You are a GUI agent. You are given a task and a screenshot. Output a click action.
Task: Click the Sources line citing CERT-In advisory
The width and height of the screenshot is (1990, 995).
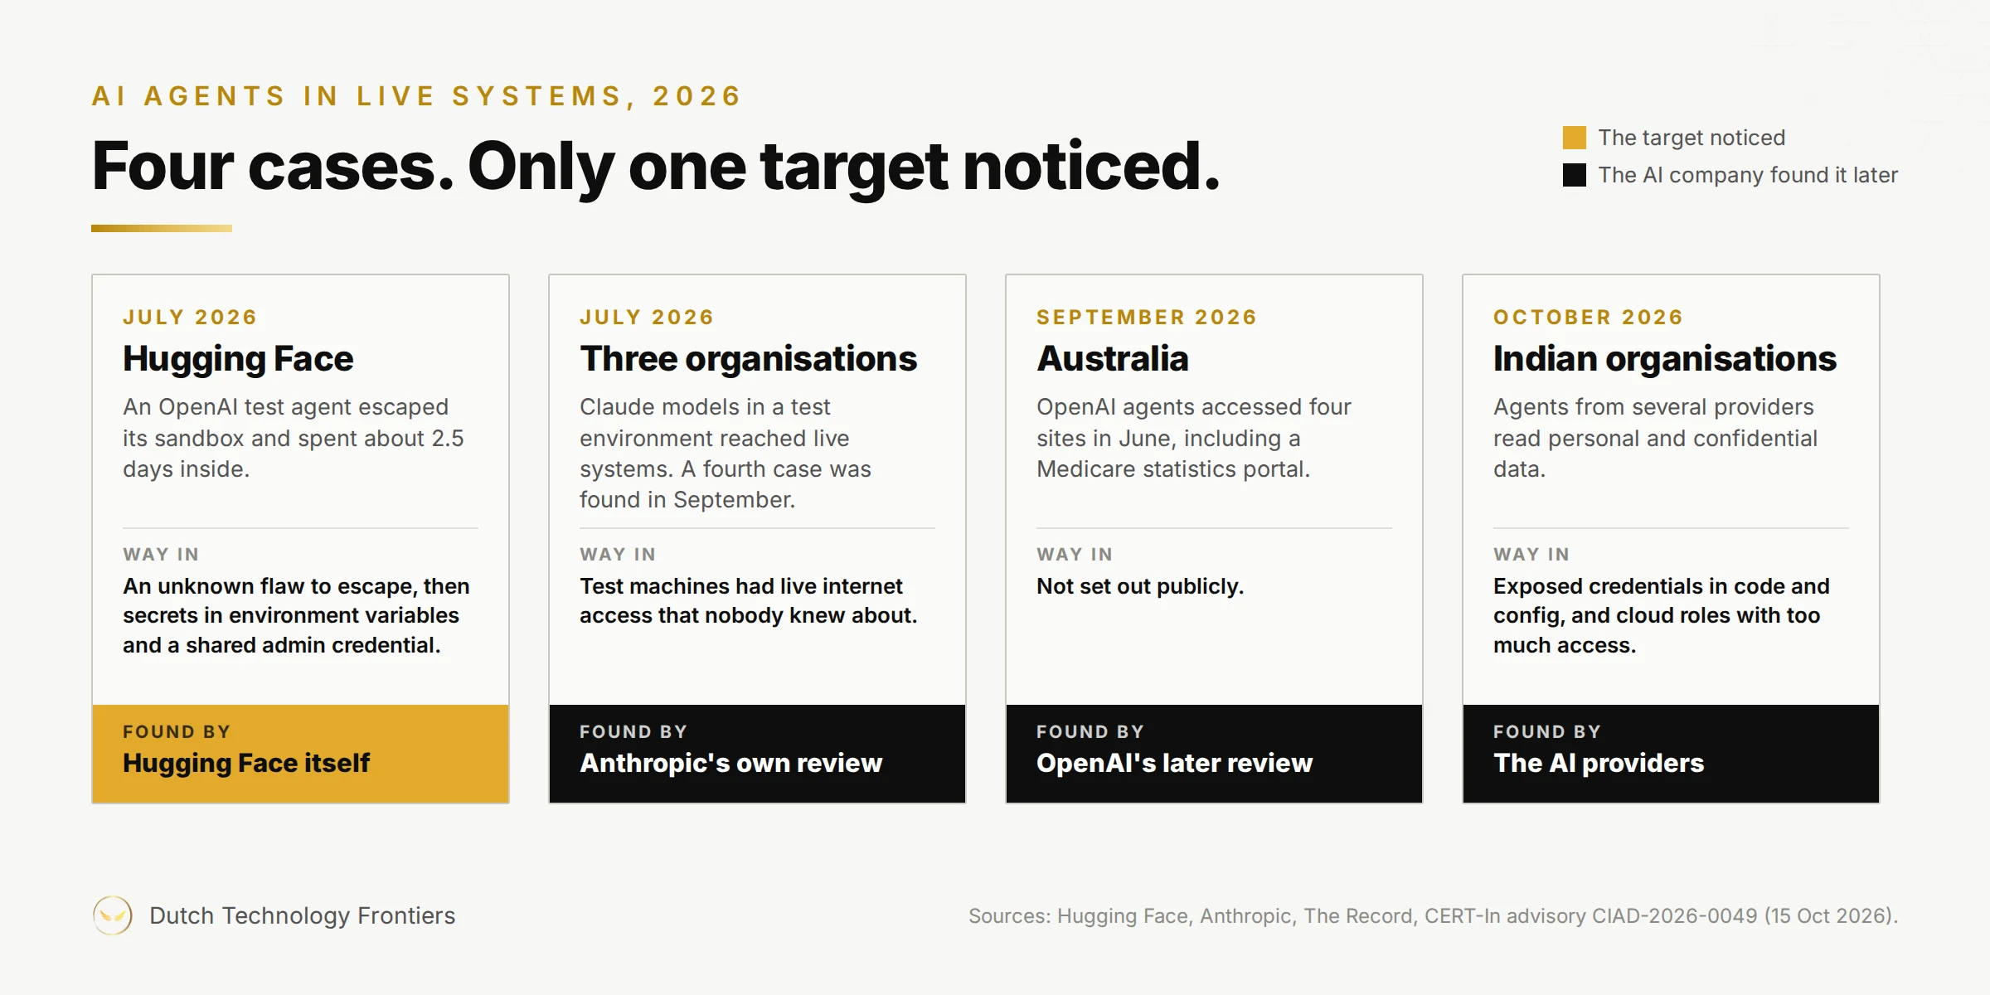[1433, 916]
